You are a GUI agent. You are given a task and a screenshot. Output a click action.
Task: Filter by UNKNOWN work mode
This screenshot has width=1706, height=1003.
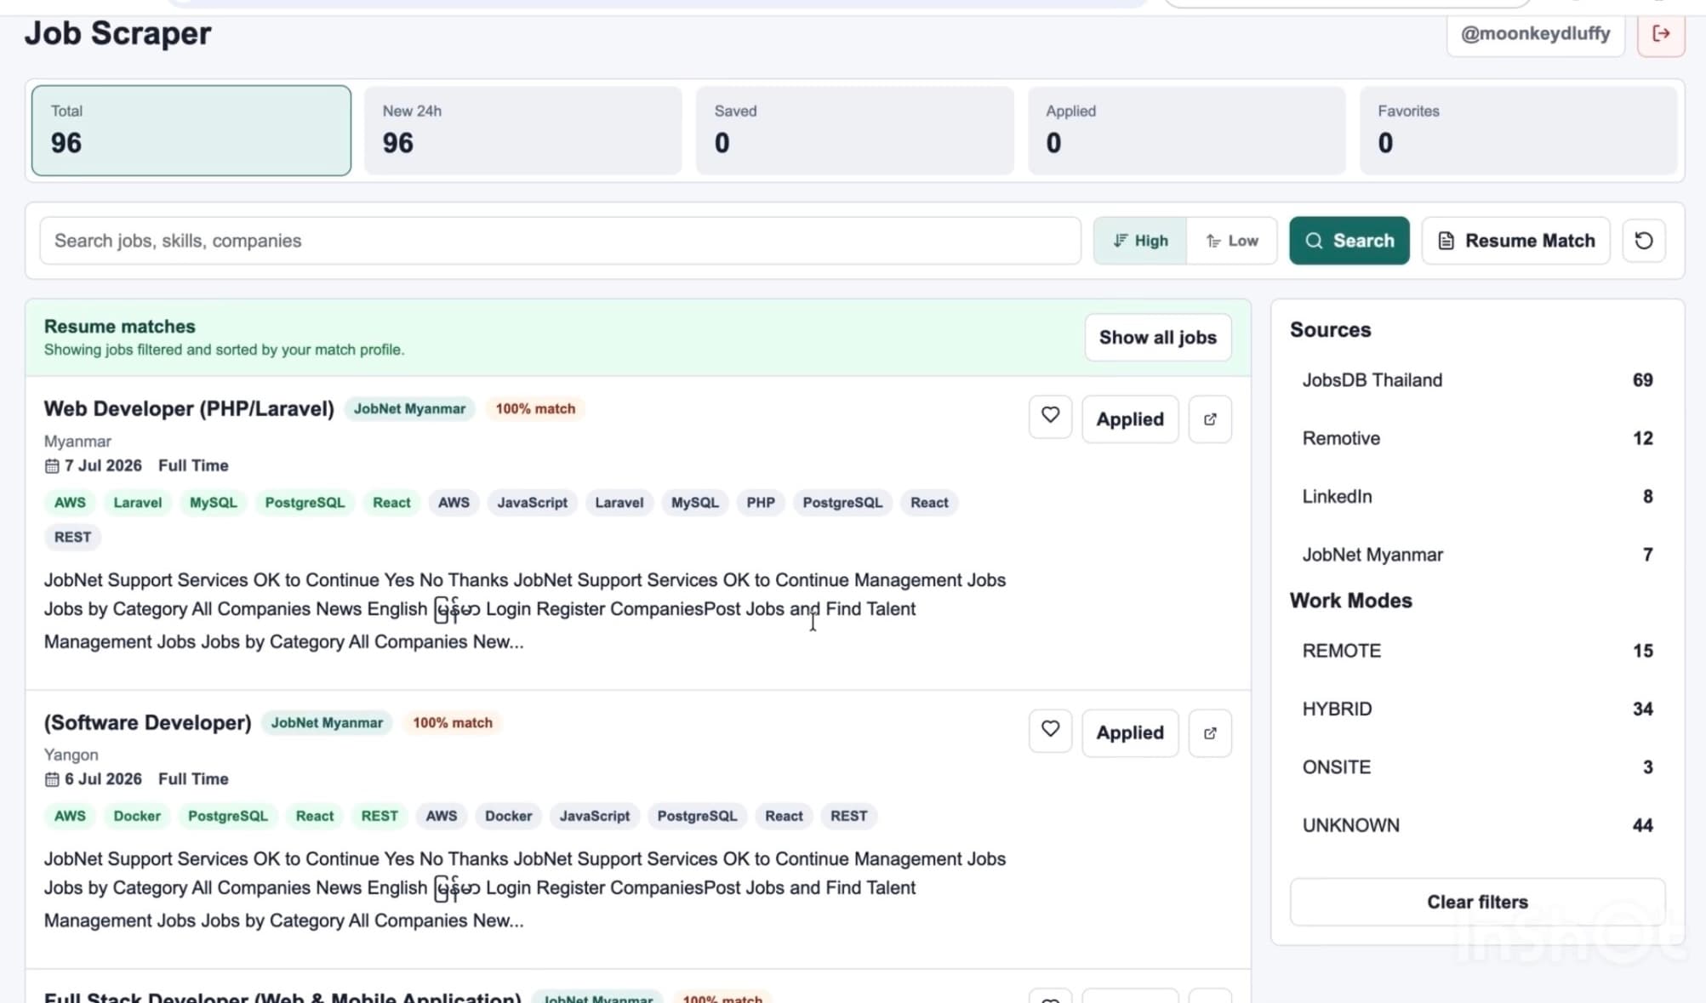pos(1478,825)
